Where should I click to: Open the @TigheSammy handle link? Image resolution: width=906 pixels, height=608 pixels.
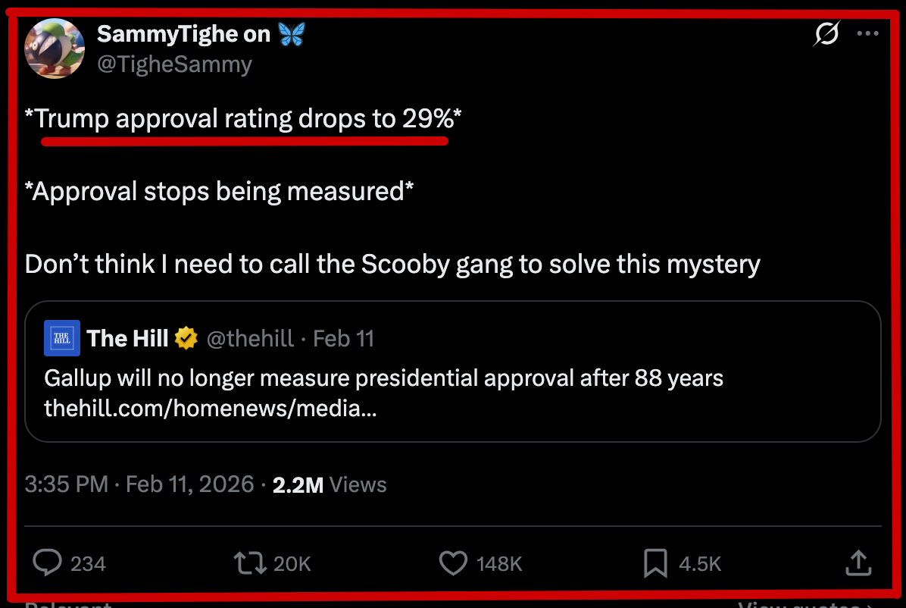(x=174, y=64)
